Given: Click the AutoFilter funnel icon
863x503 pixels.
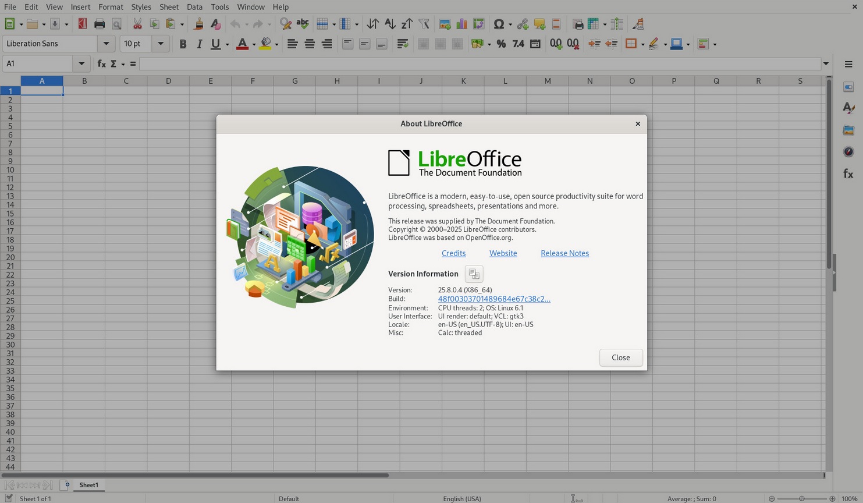Looking at the screenshot, I should click(424, 24).
